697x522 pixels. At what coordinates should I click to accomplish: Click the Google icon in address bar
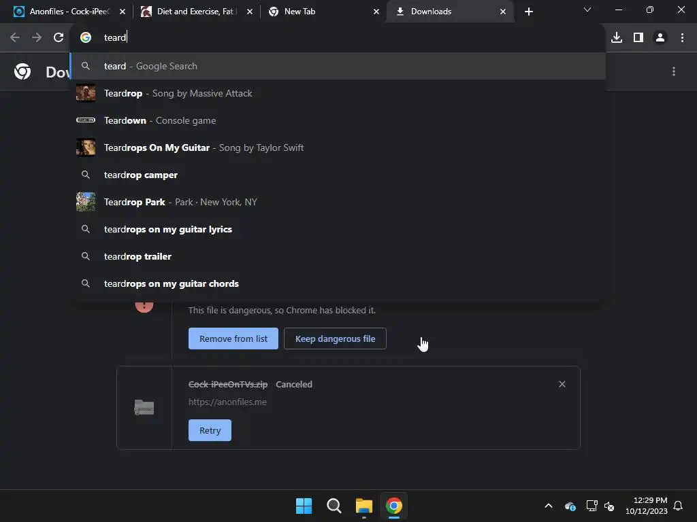point(85,37)
